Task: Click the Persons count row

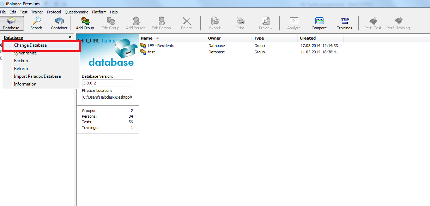Action: (108, 116)
